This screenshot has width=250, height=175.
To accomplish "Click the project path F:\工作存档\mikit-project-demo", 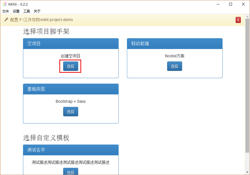I will [46, 20].
